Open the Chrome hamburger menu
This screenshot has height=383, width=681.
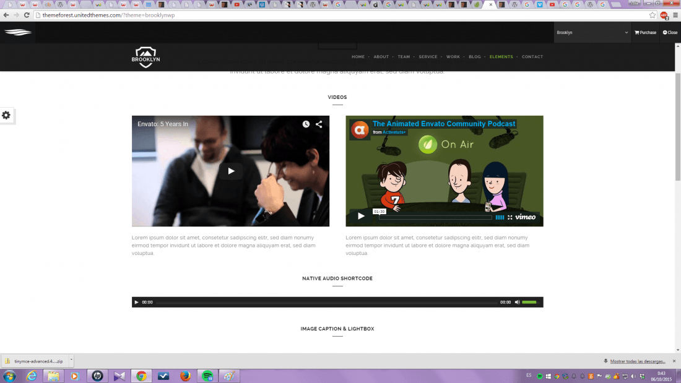tap(675, 15)
